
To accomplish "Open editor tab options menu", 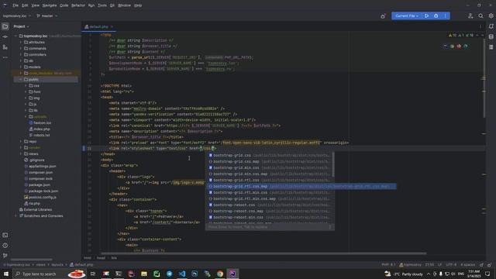I will click(x=480, y=26).
